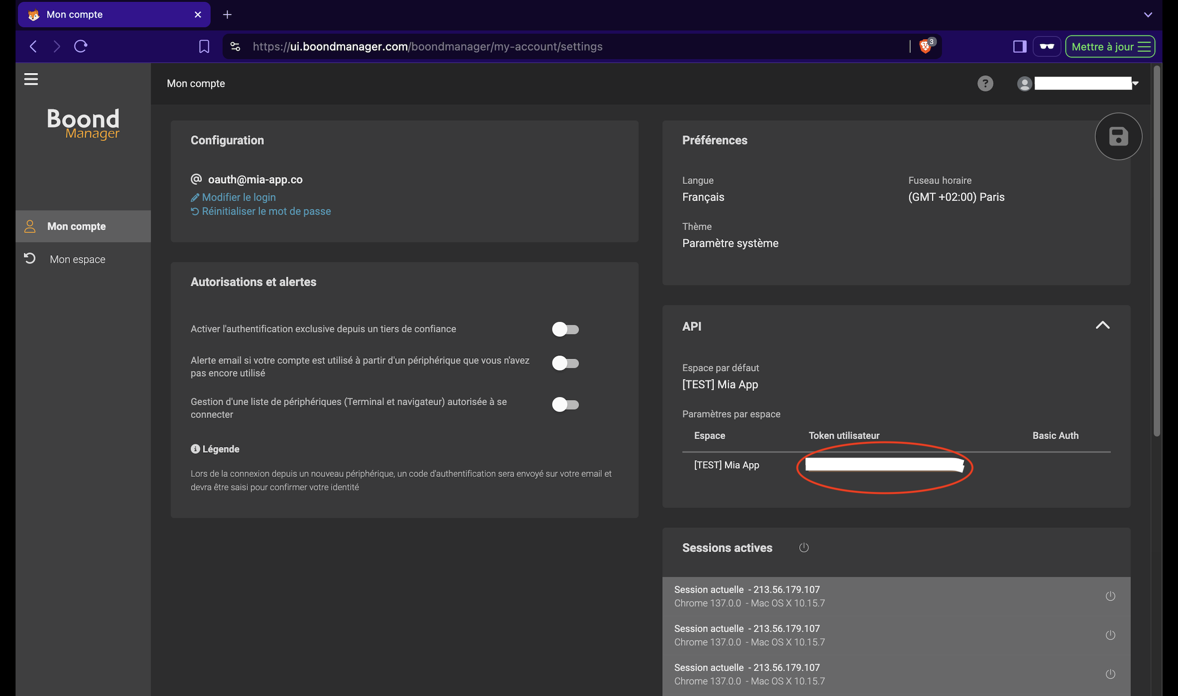The image size is (1178, 696).
Task: Open Espace par défaut TEST Mia App
Action: pos(719,384)
